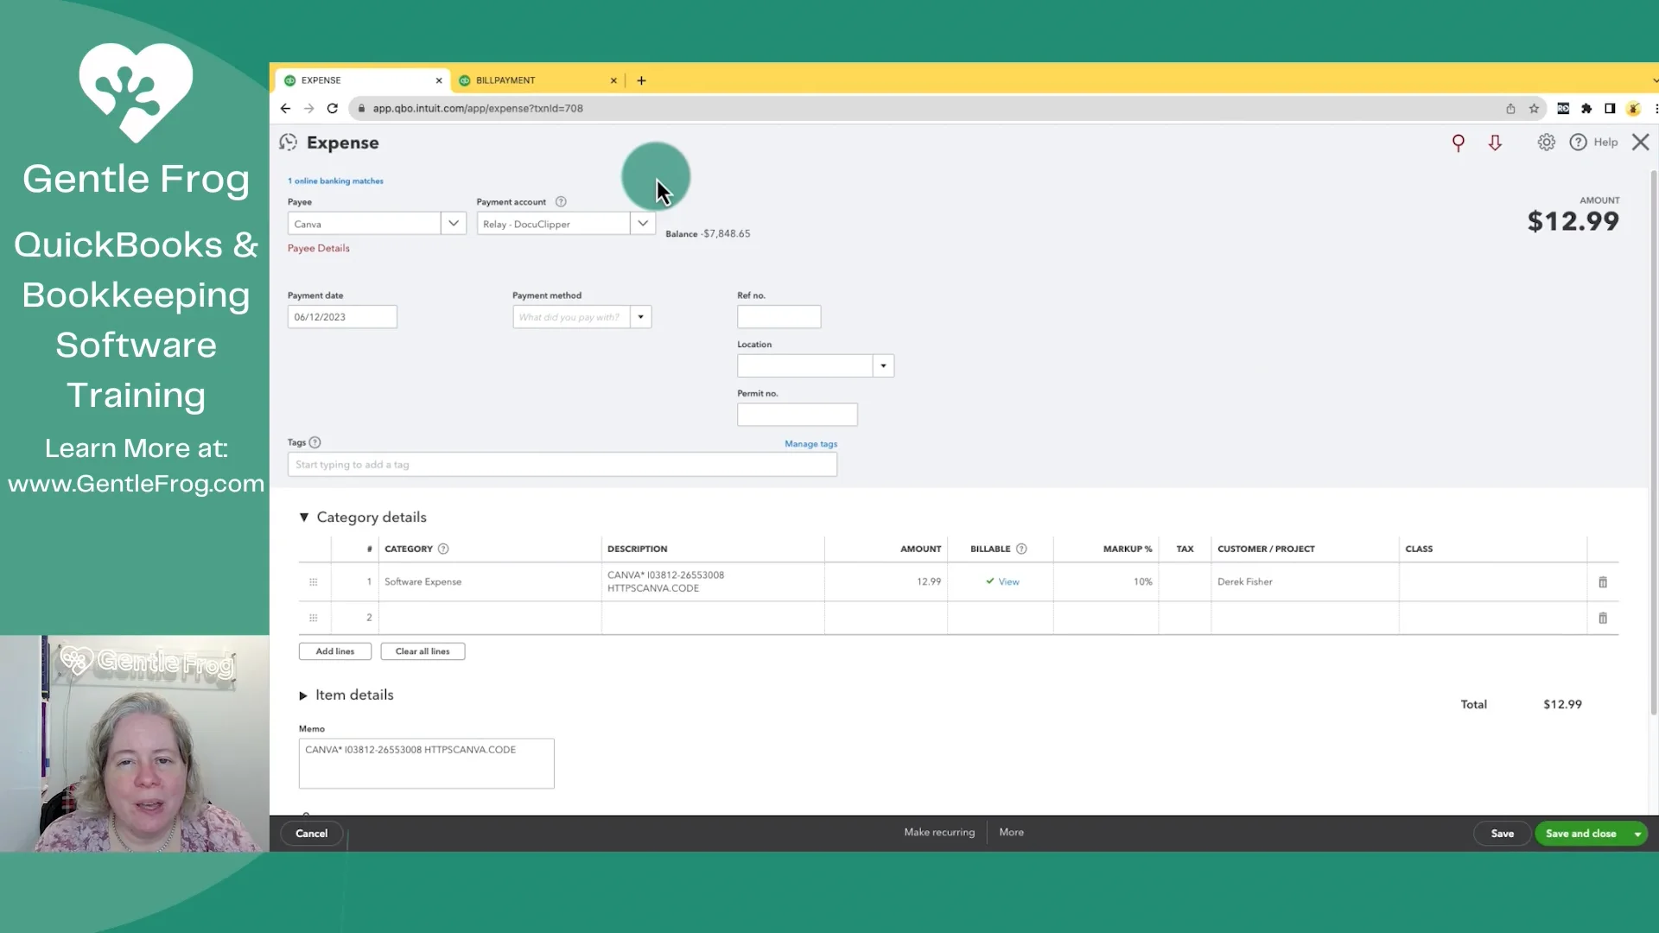
Task: Click into the Ref no. field
Action: pos(779,317)
